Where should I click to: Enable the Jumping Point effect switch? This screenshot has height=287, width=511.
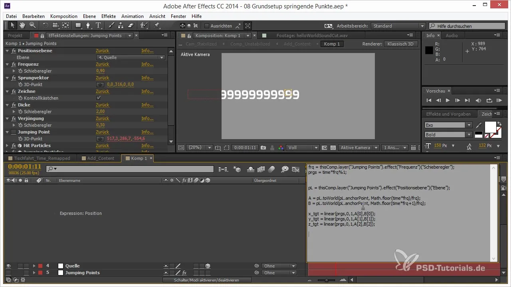coord(14,132)
